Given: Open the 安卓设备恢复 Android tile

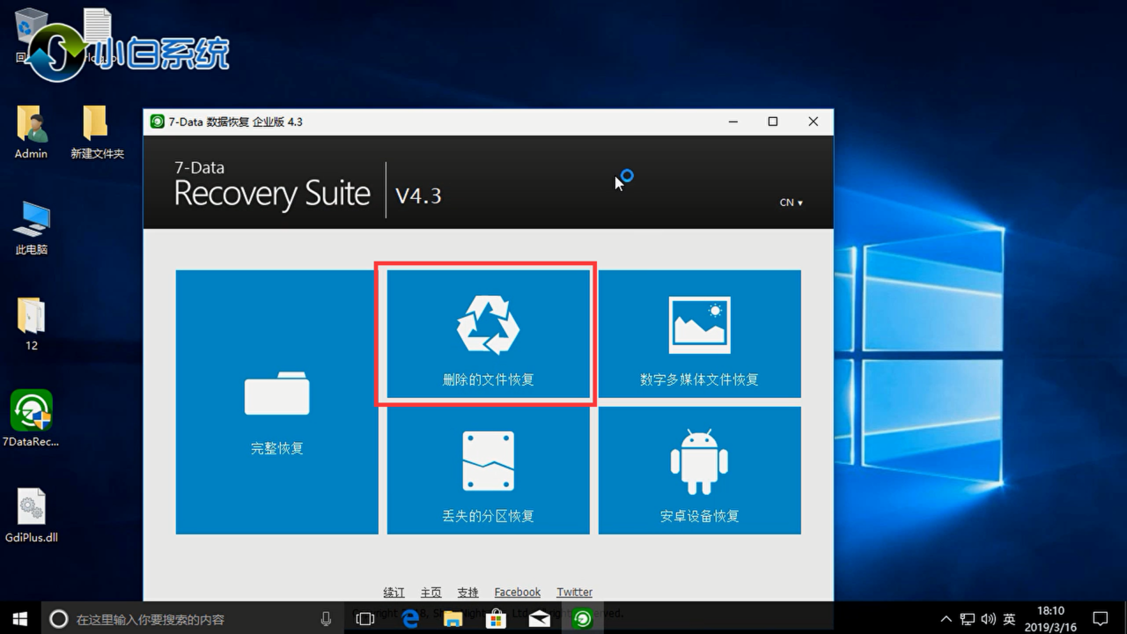Looking at the screenshot, I should coord(699,470).
